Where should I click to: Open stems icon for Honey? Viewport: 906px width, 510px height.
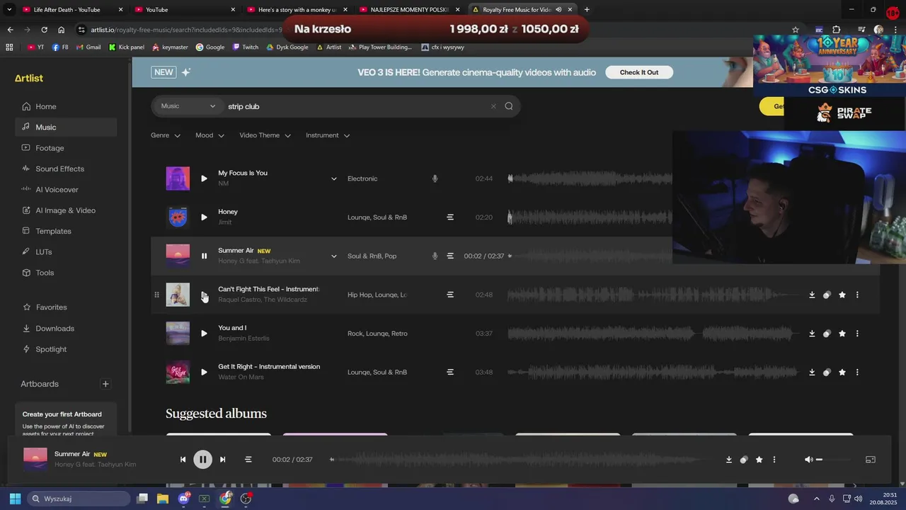tap(450, 217)
